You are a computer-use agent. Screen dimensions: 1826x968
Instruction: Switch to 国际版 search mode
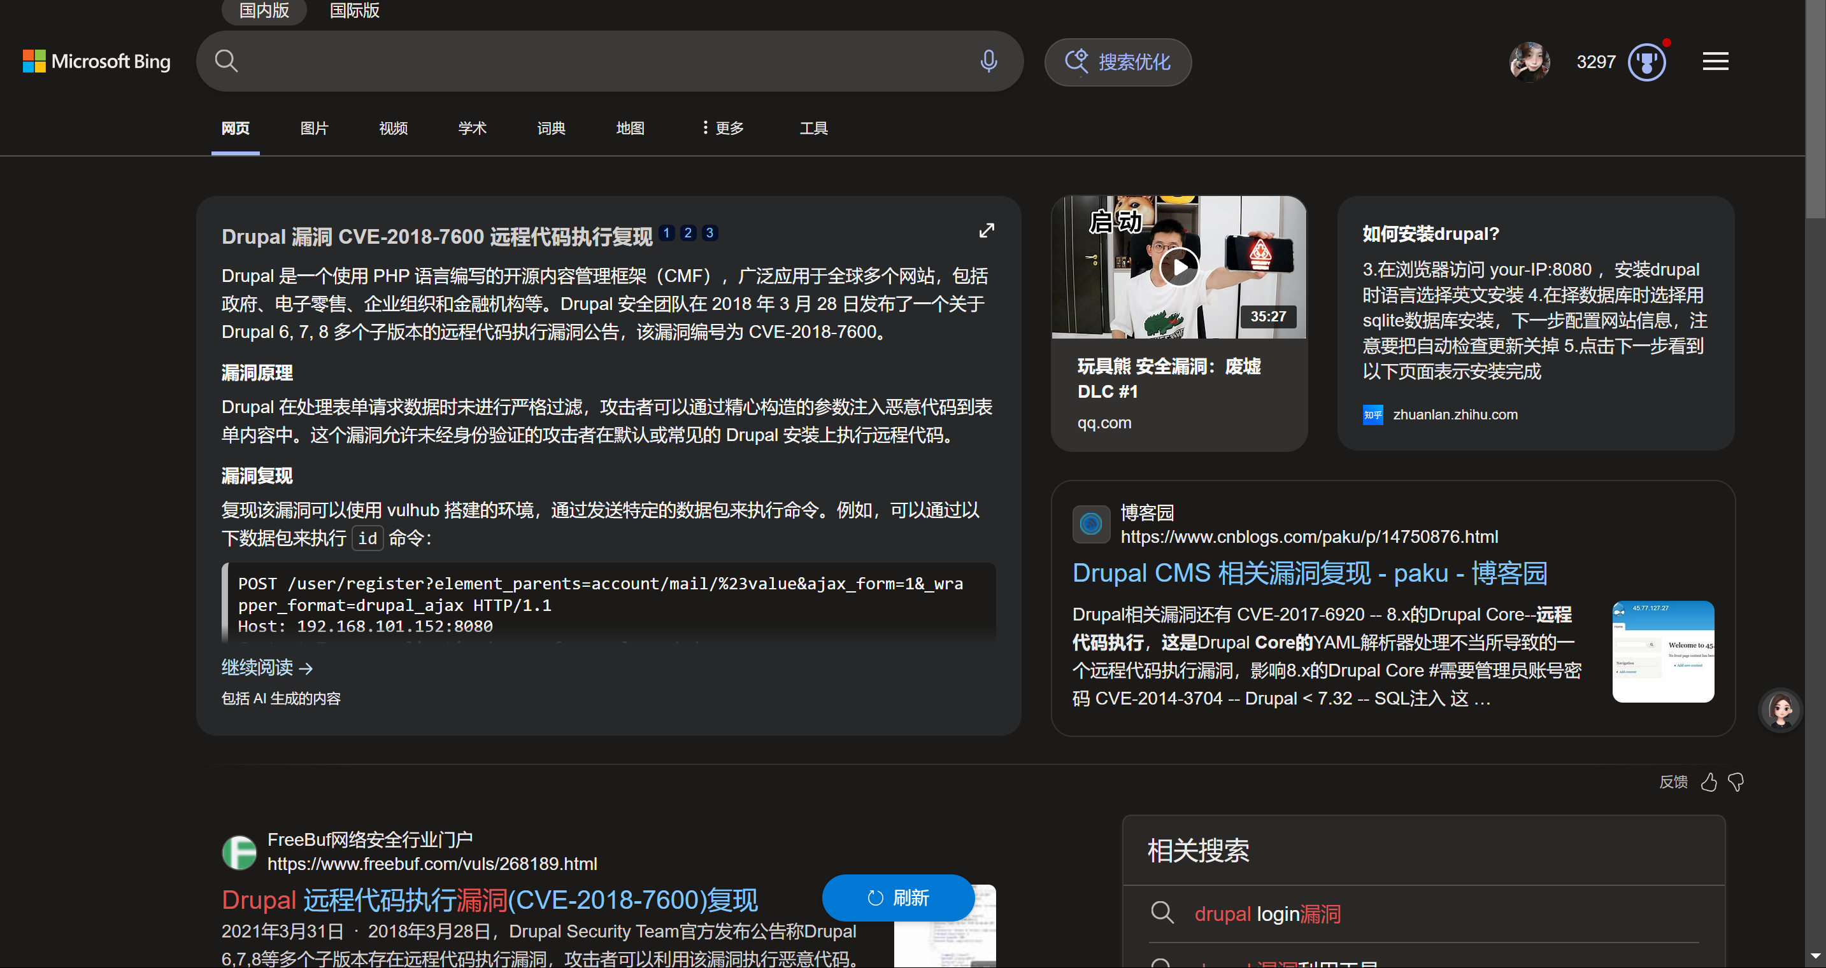[354, 11]
